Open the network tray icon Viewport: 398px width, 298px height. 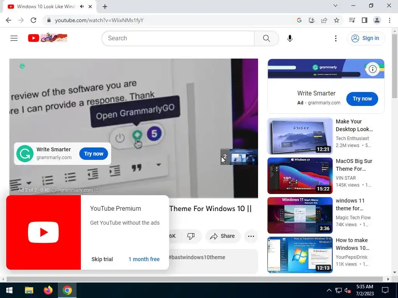point(339,290)
